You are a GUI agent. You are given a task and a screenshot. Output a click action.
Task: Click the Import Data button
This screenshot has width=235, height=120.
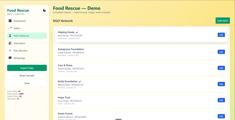click(27, 68)
